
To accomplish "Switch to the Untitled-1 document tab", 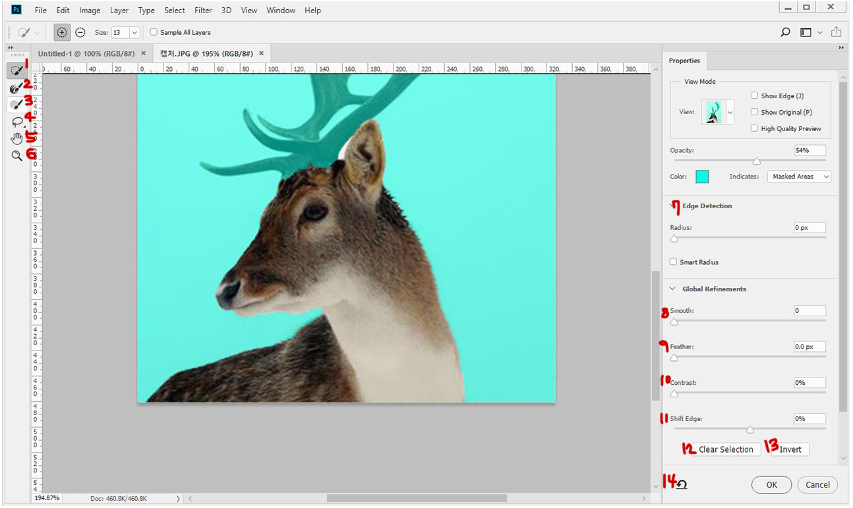I will pos(86,53).
